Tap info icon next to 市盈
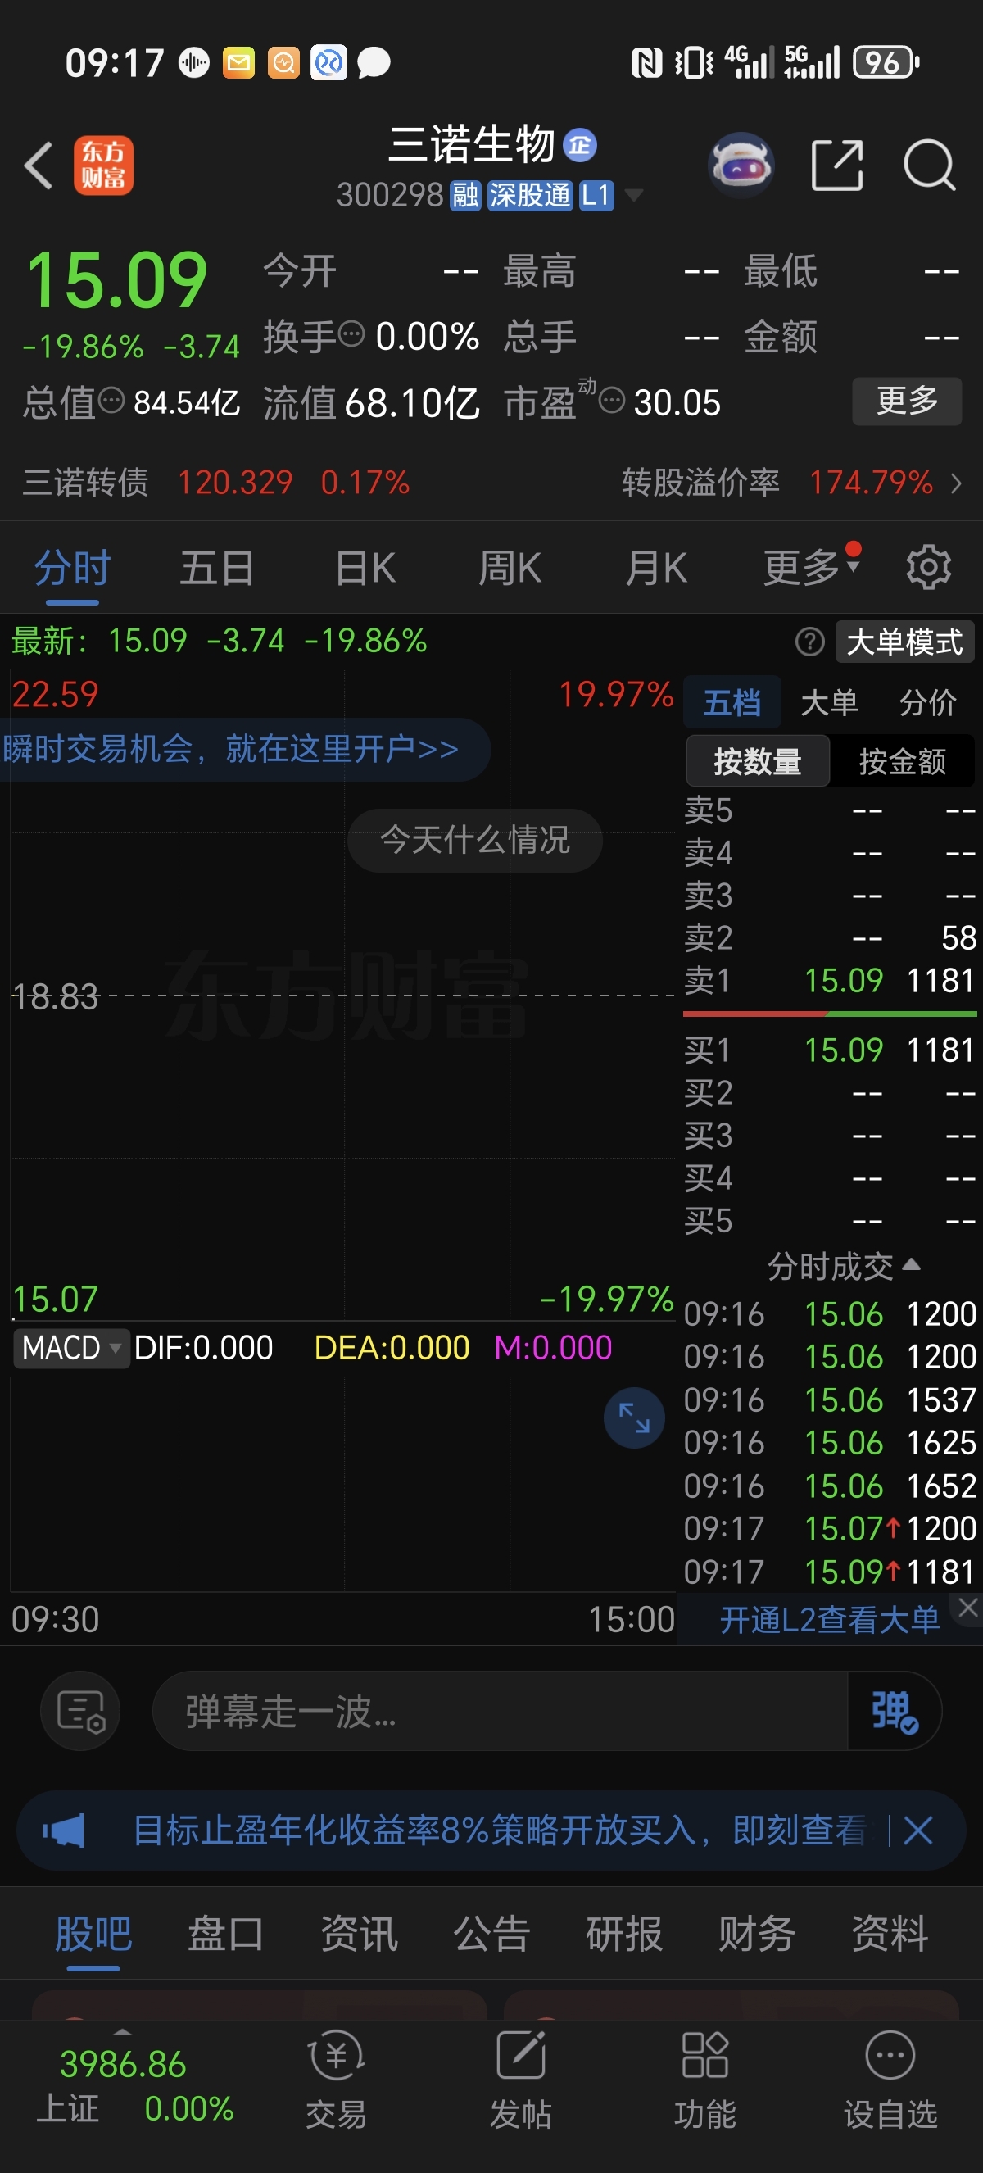 [x=611, y=400]
